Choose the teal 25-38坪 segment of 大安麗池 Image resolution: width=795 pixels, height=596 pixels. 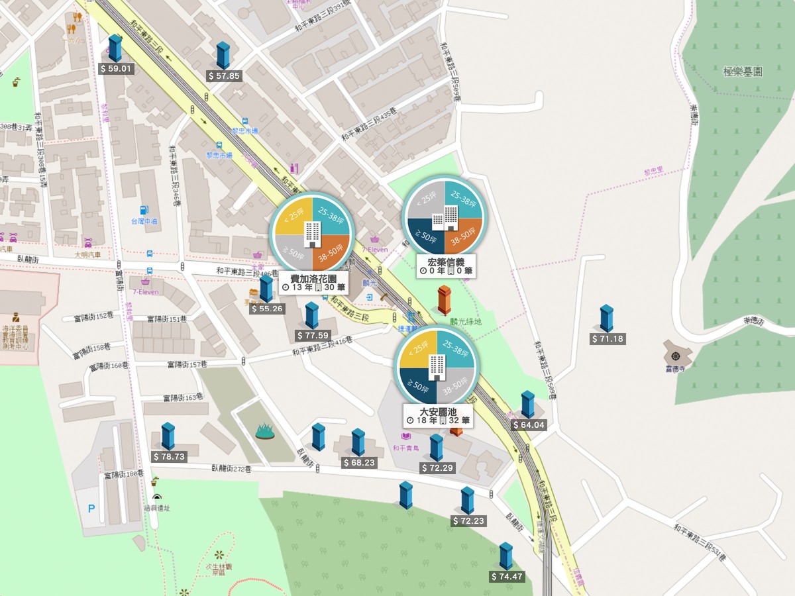coord(456,349)
